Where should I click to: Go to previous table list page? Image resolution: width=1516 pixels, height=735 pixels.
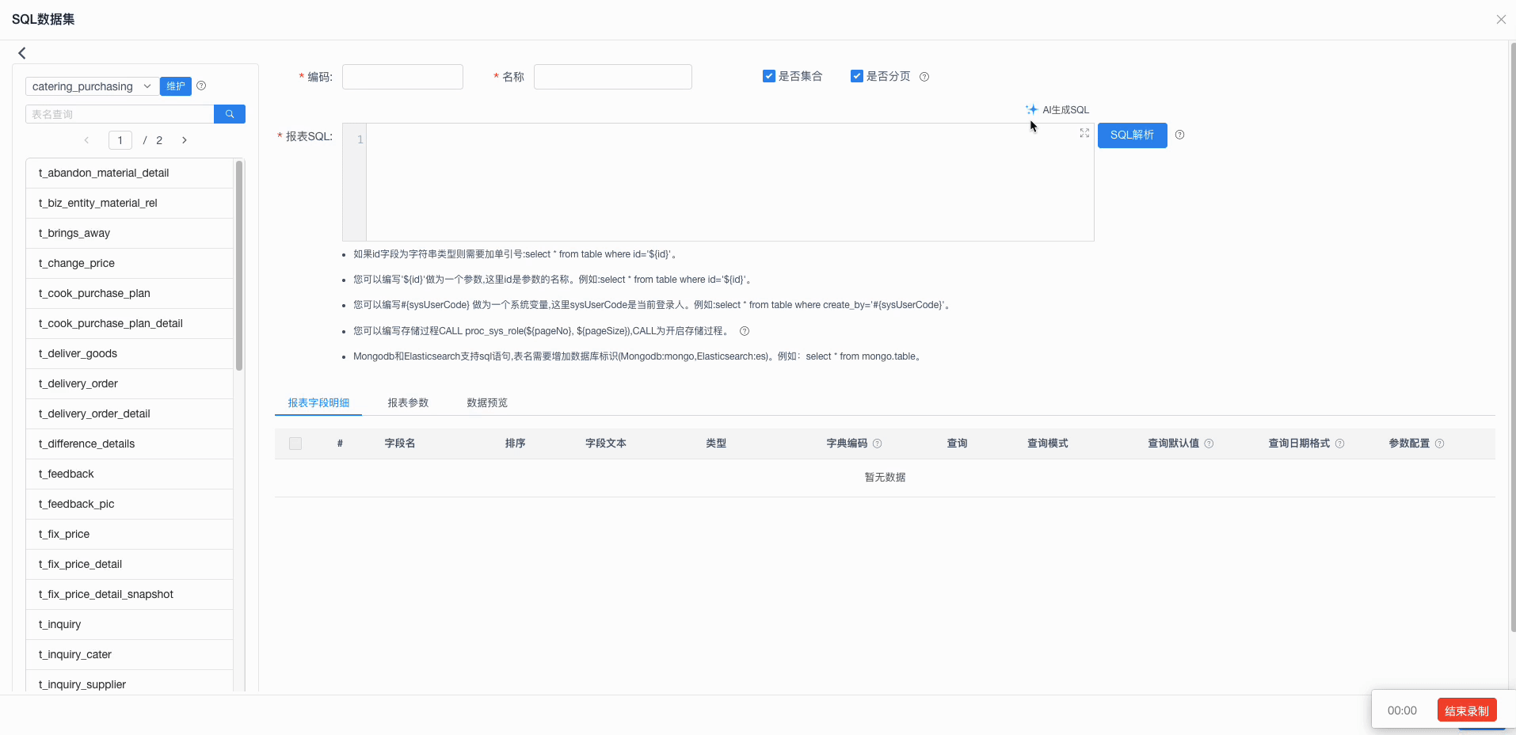point(86,140)
